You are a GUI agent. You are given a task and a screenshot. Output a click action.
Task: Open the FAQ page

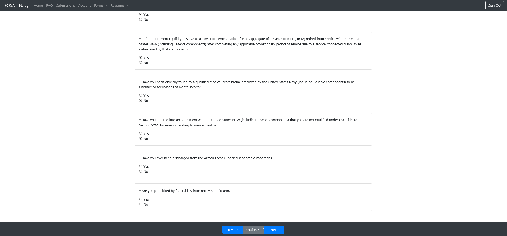(x=49, y=6)
